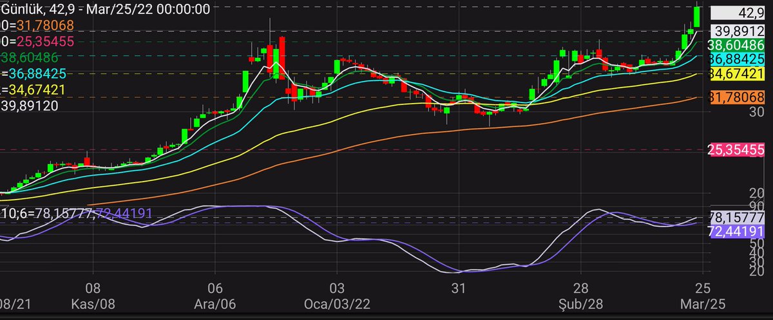
Task: Click the green 38,60486 price-axis tag
Action: (736, 45)
